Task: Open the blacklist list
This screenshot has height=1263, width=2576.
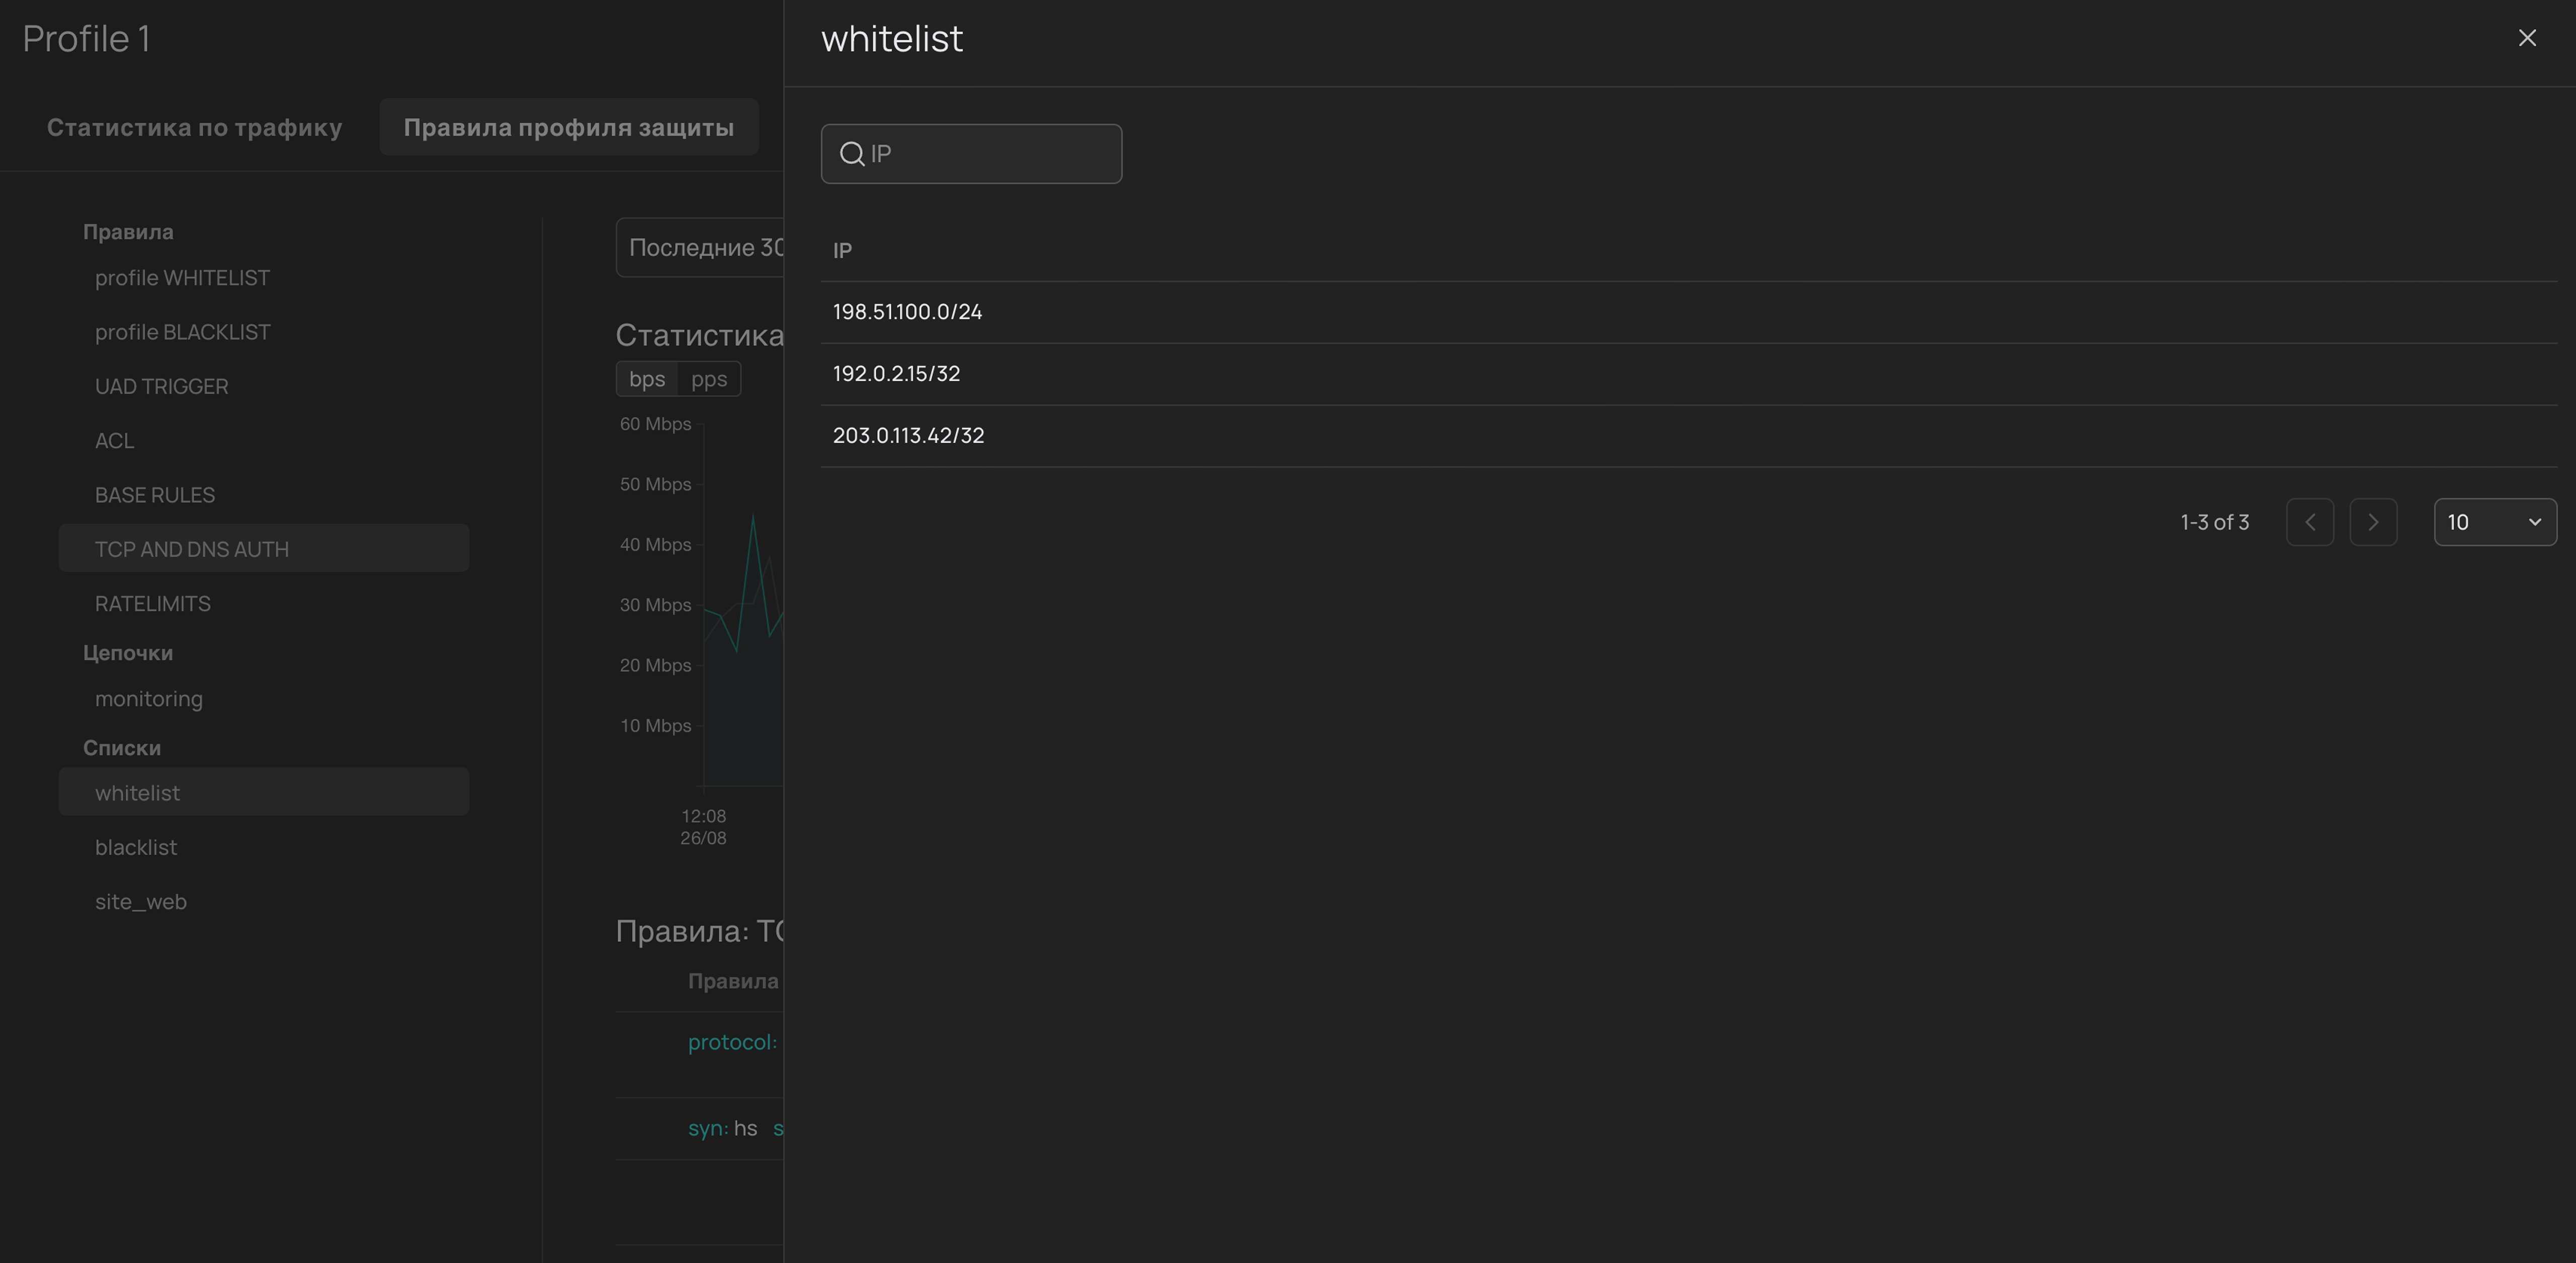Action: point(263,847)
